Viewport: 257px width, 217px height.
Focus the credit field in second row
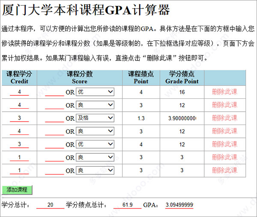pyautogui.click(x=19, y=105)
